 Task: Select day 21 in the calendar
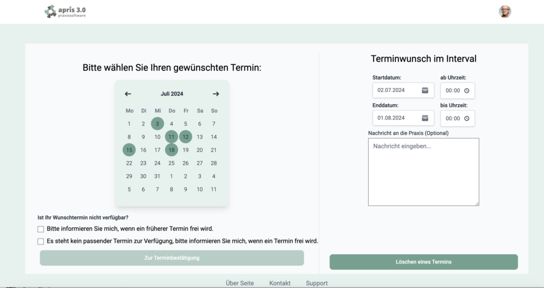tap(214, 150)
